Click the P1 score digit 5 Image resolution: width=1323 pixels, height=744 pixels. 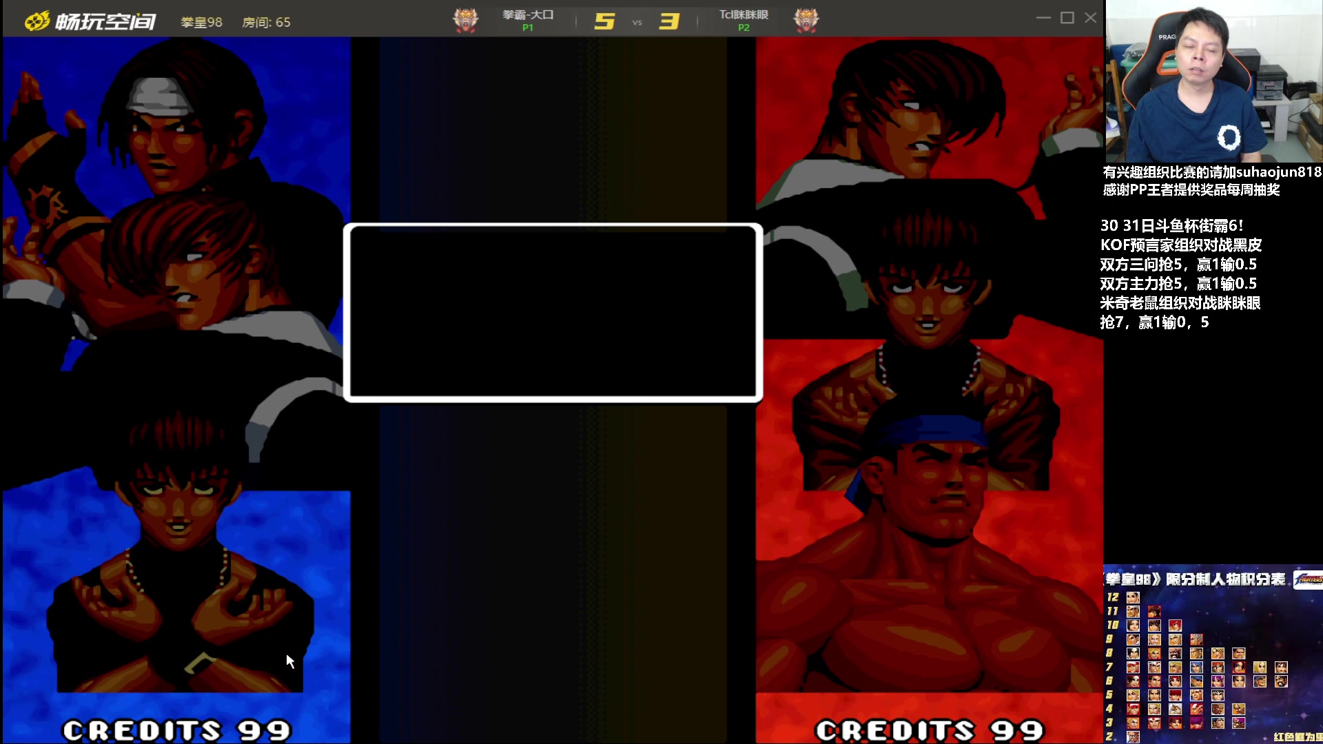[x=604, y=21]
